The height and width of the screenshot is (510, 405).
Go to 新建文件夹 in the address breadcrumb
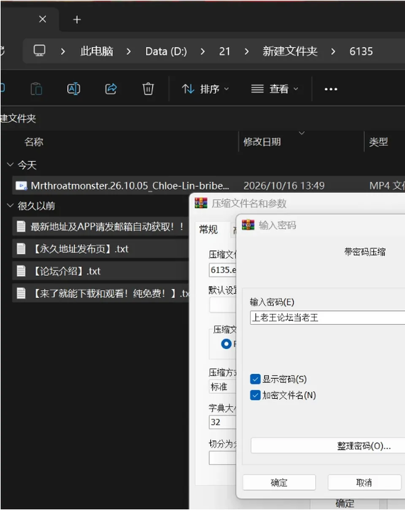coord(290,51)
